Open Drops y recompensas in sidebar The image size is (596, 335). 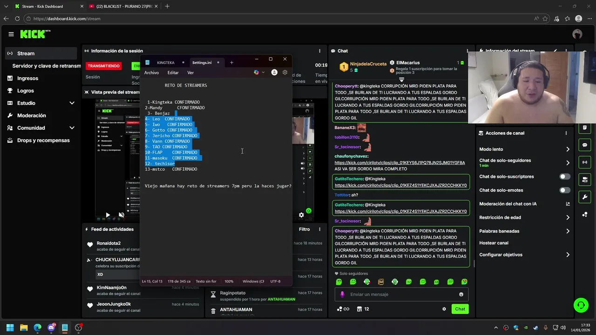click(x=43, y=140)
